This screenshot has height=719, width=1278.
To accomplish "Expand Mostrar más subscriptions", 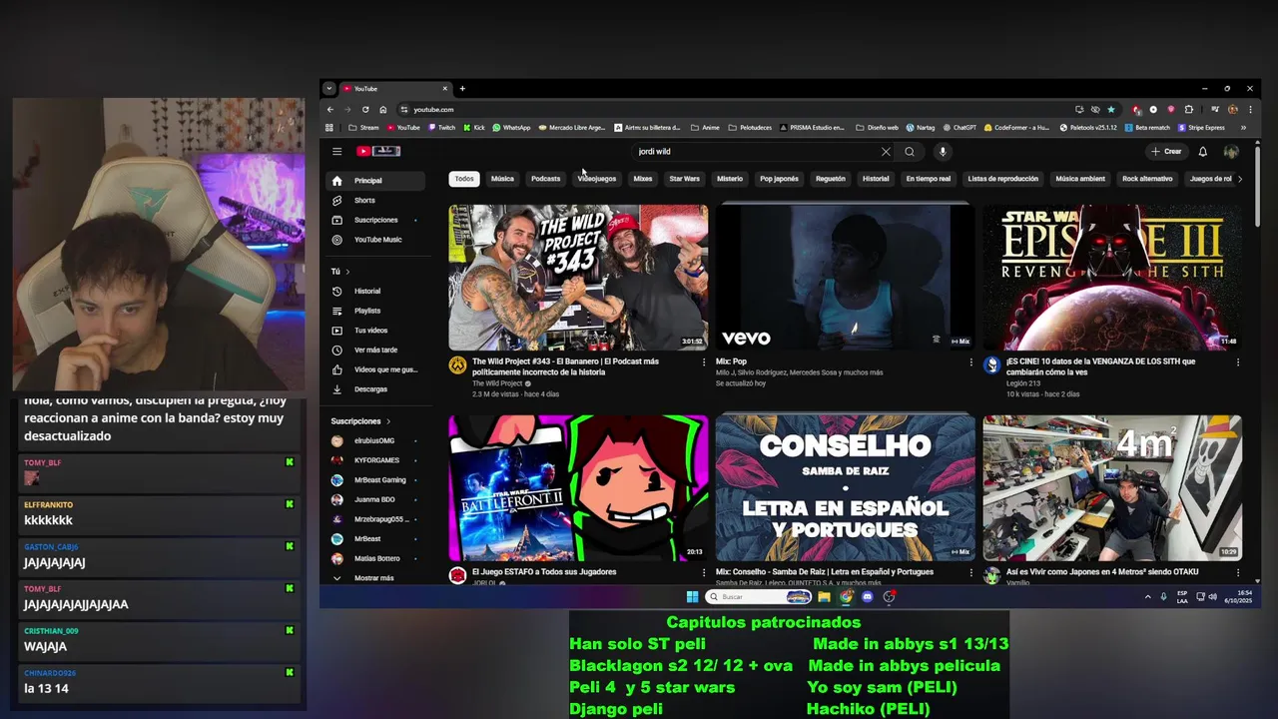I will pos(375,578).
